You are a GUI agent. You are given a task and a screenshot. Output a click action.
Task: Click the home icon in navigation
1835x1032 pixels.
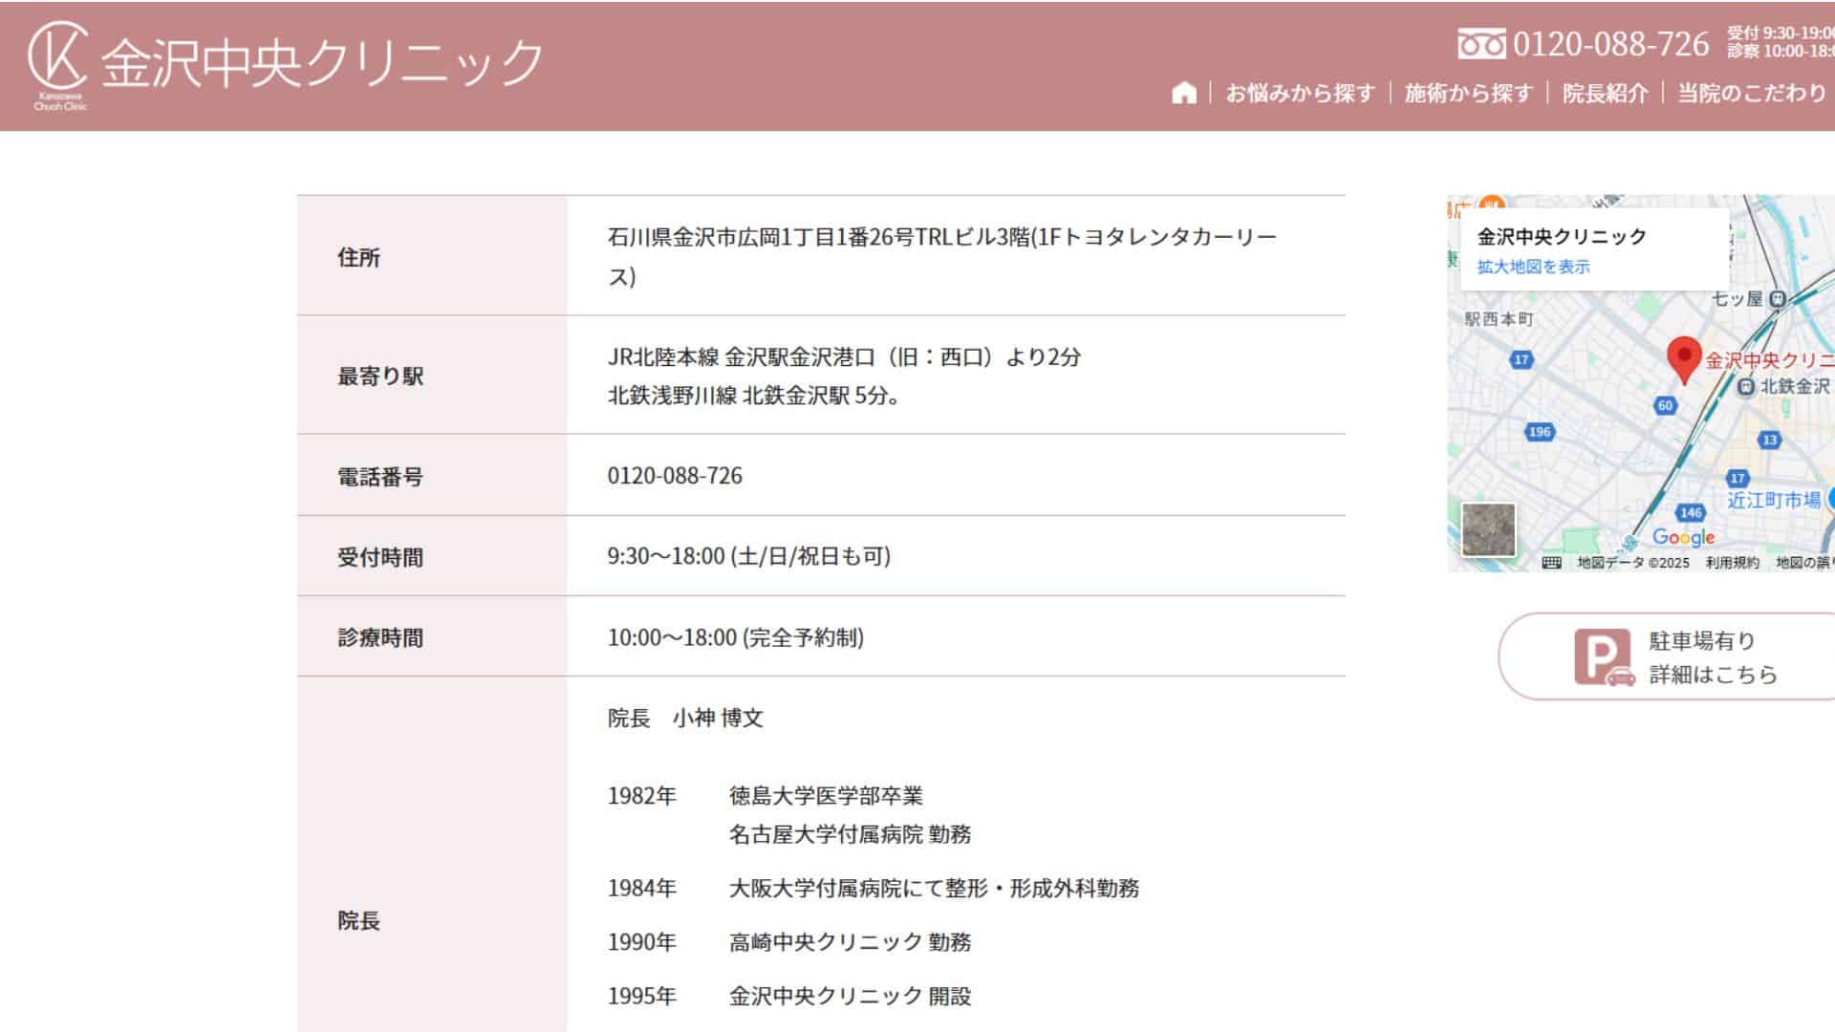pyautogui.click(x=1184, y=93)
